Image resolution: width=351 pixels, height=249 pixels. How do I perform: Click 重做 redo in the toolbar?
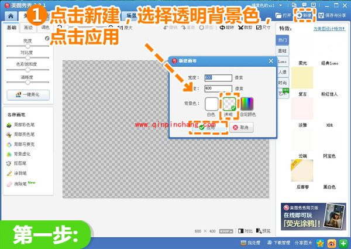pos(188,28)
